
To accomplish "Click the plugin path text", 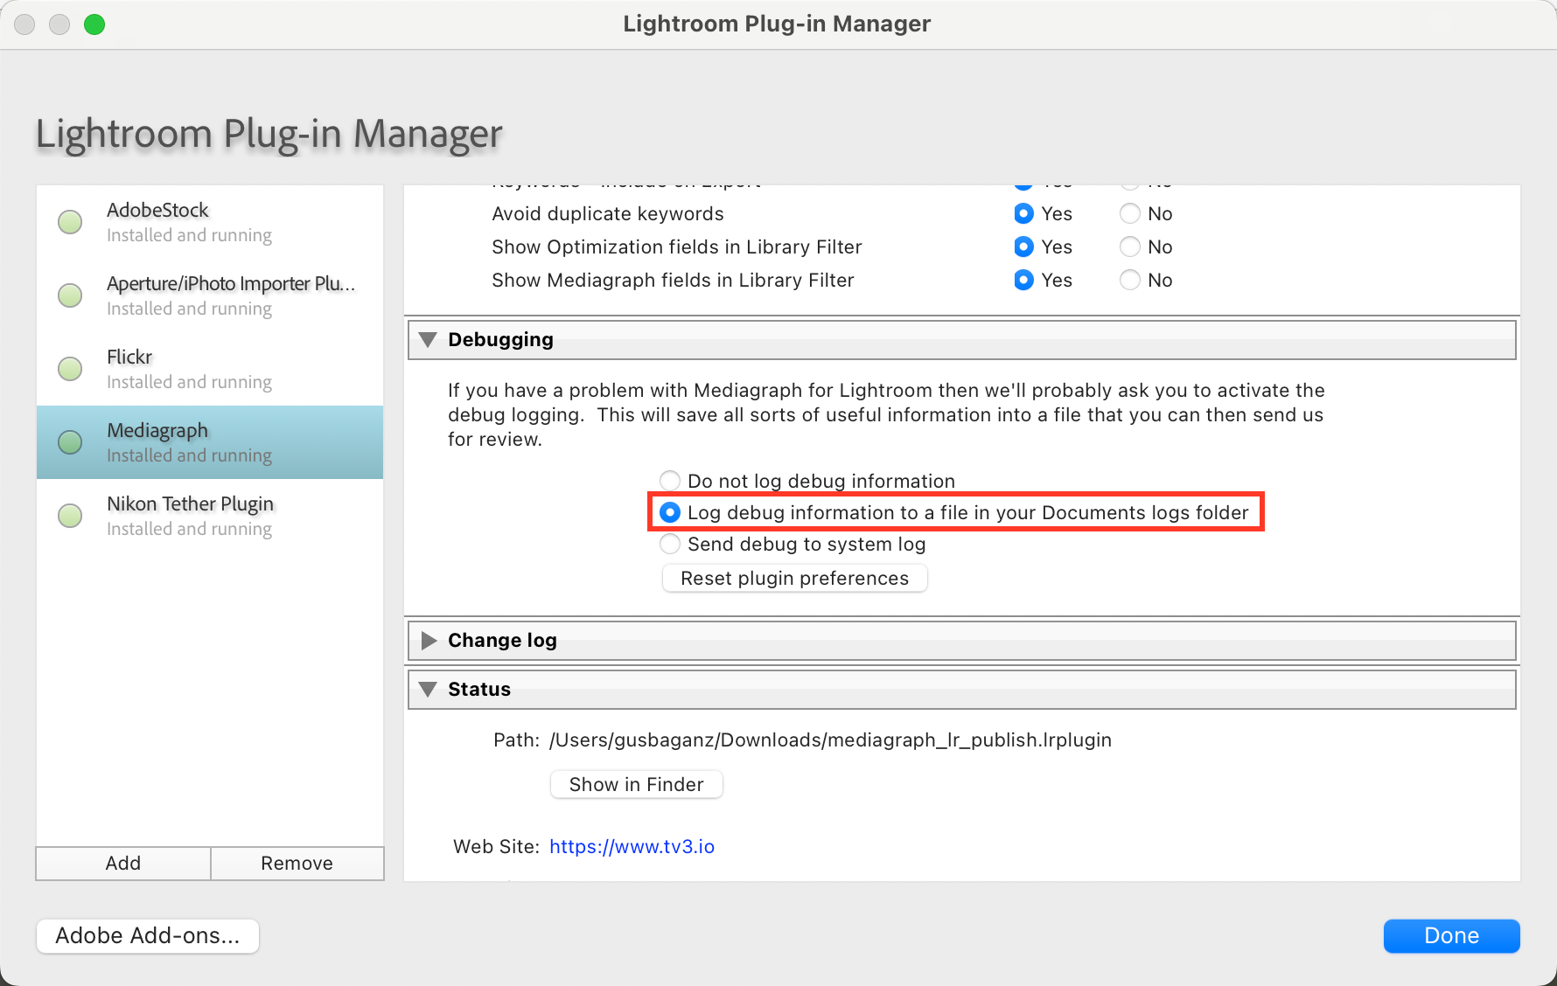I will pos(830,739).
